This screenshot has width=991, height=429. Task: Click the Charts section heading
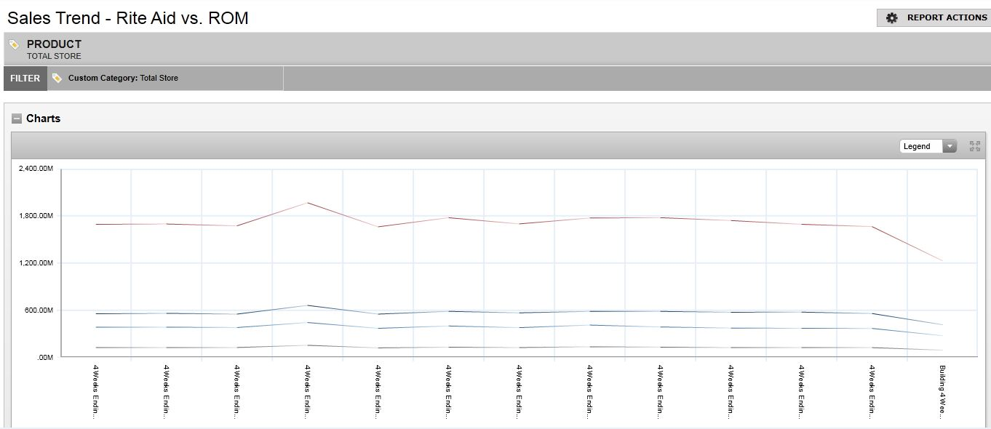[43, 119]
